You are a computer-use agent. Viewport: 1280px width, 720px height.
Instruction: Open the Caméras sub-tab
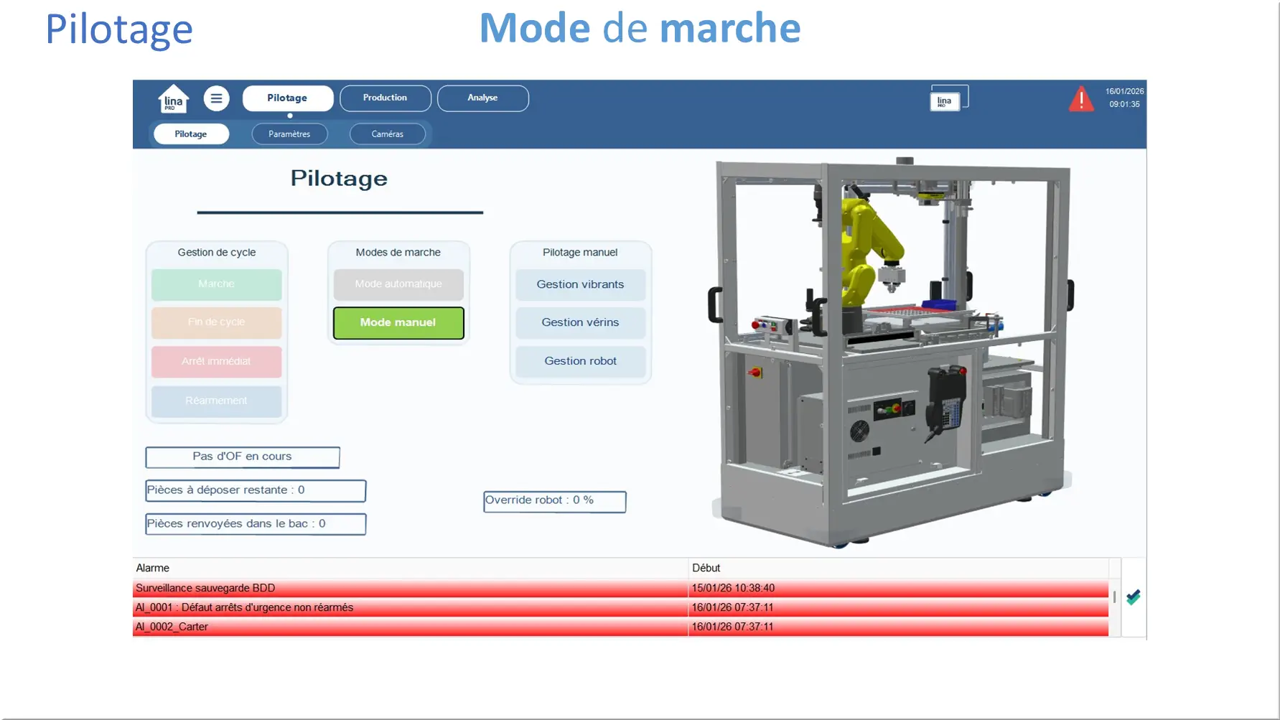coord(387,134)
